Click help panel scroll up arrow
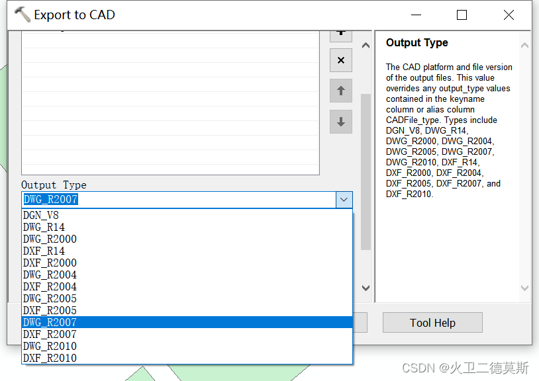The height and width of the screenshot is (381, 539). tap(524, 45)
